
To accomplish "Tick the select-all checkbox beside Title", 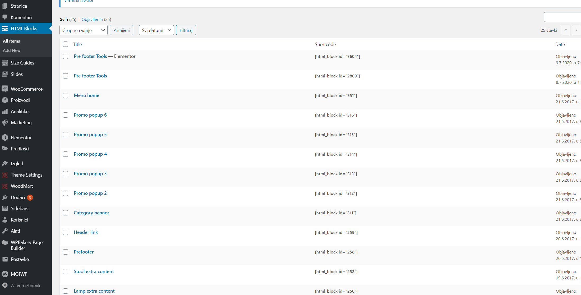I will [66, 44].
